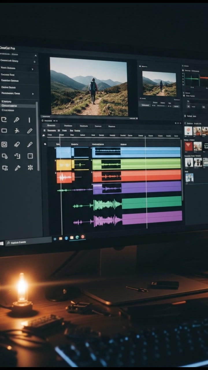Select the brush tool right of the eraser tool
Viewport: 208px width, 370px height.
click(30, 144)
